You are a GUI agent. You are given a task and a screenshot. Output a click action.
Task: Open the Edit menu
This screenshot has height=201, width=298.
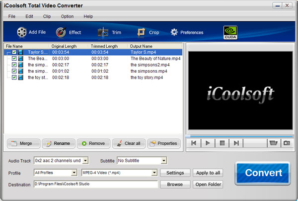click(29, 16)
